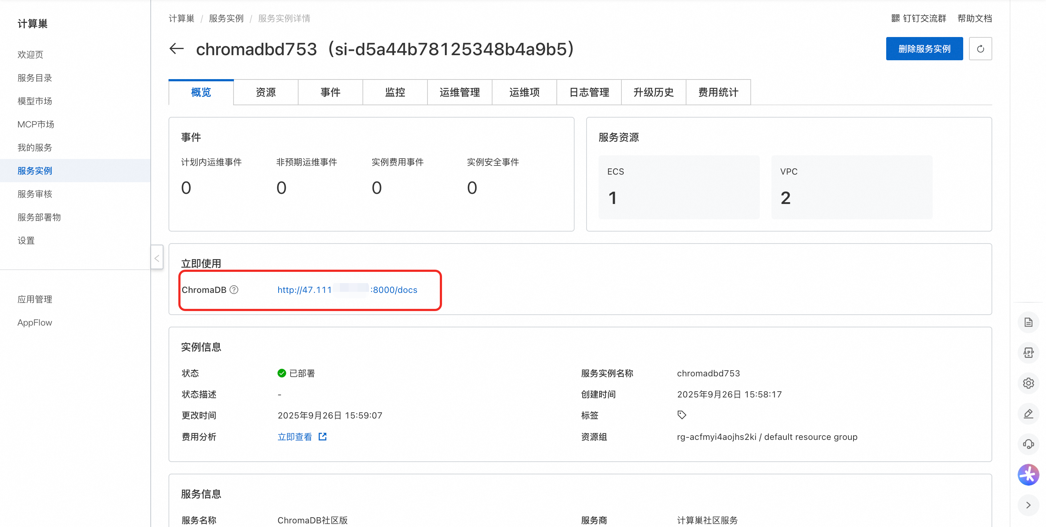This screenshot has height=527, width=1046.
Task: Launch the colorful AI assistant icon
Action: click(x=1028, y=474)
